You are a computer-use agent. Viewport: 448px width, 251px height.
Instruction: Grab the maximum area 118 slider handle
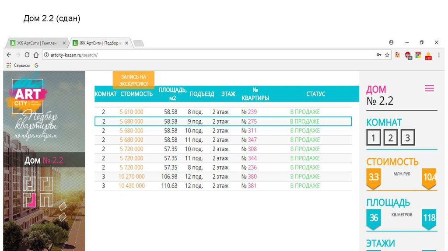coord(429,218)
